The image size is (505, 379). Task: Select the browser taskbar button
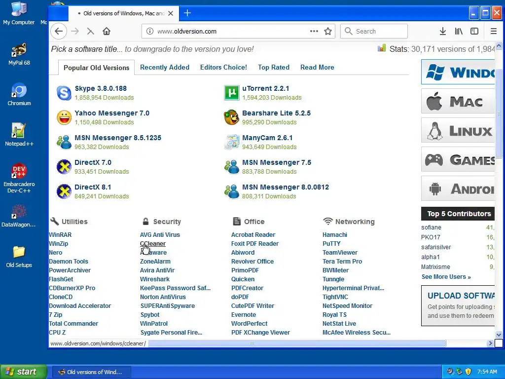pos(91,372)
